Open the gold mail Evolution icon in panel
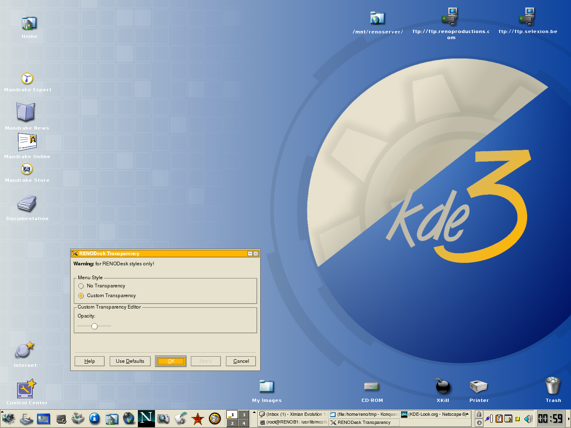 coord(215,419)
